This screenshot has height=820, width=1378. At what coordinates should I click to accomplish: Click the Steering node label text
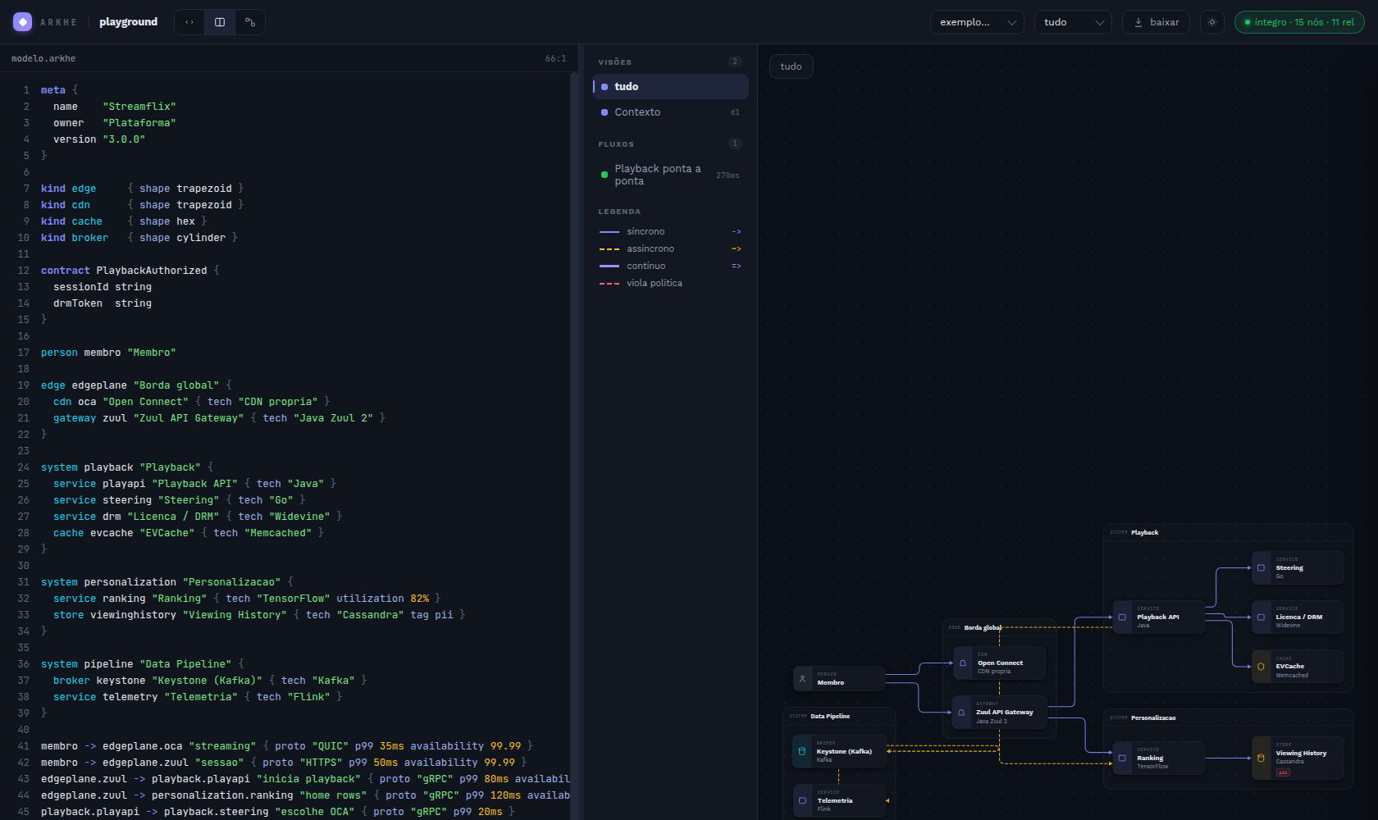1289,568
